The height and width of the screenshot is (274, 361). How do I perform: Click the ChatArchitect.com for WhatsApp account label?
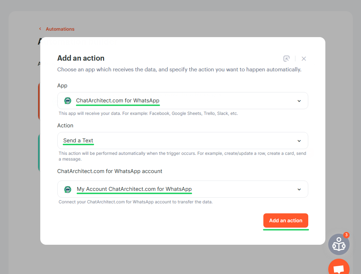(x=110, y=171)
